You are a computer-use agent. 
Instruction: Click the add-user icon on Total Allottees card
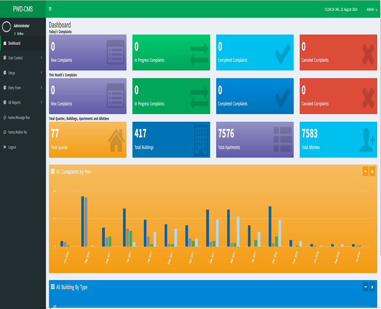[x=367, y=140]
